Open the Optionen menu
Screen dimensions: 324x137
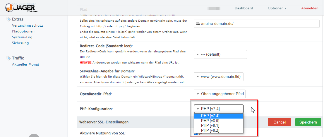(x=277, y=8)
